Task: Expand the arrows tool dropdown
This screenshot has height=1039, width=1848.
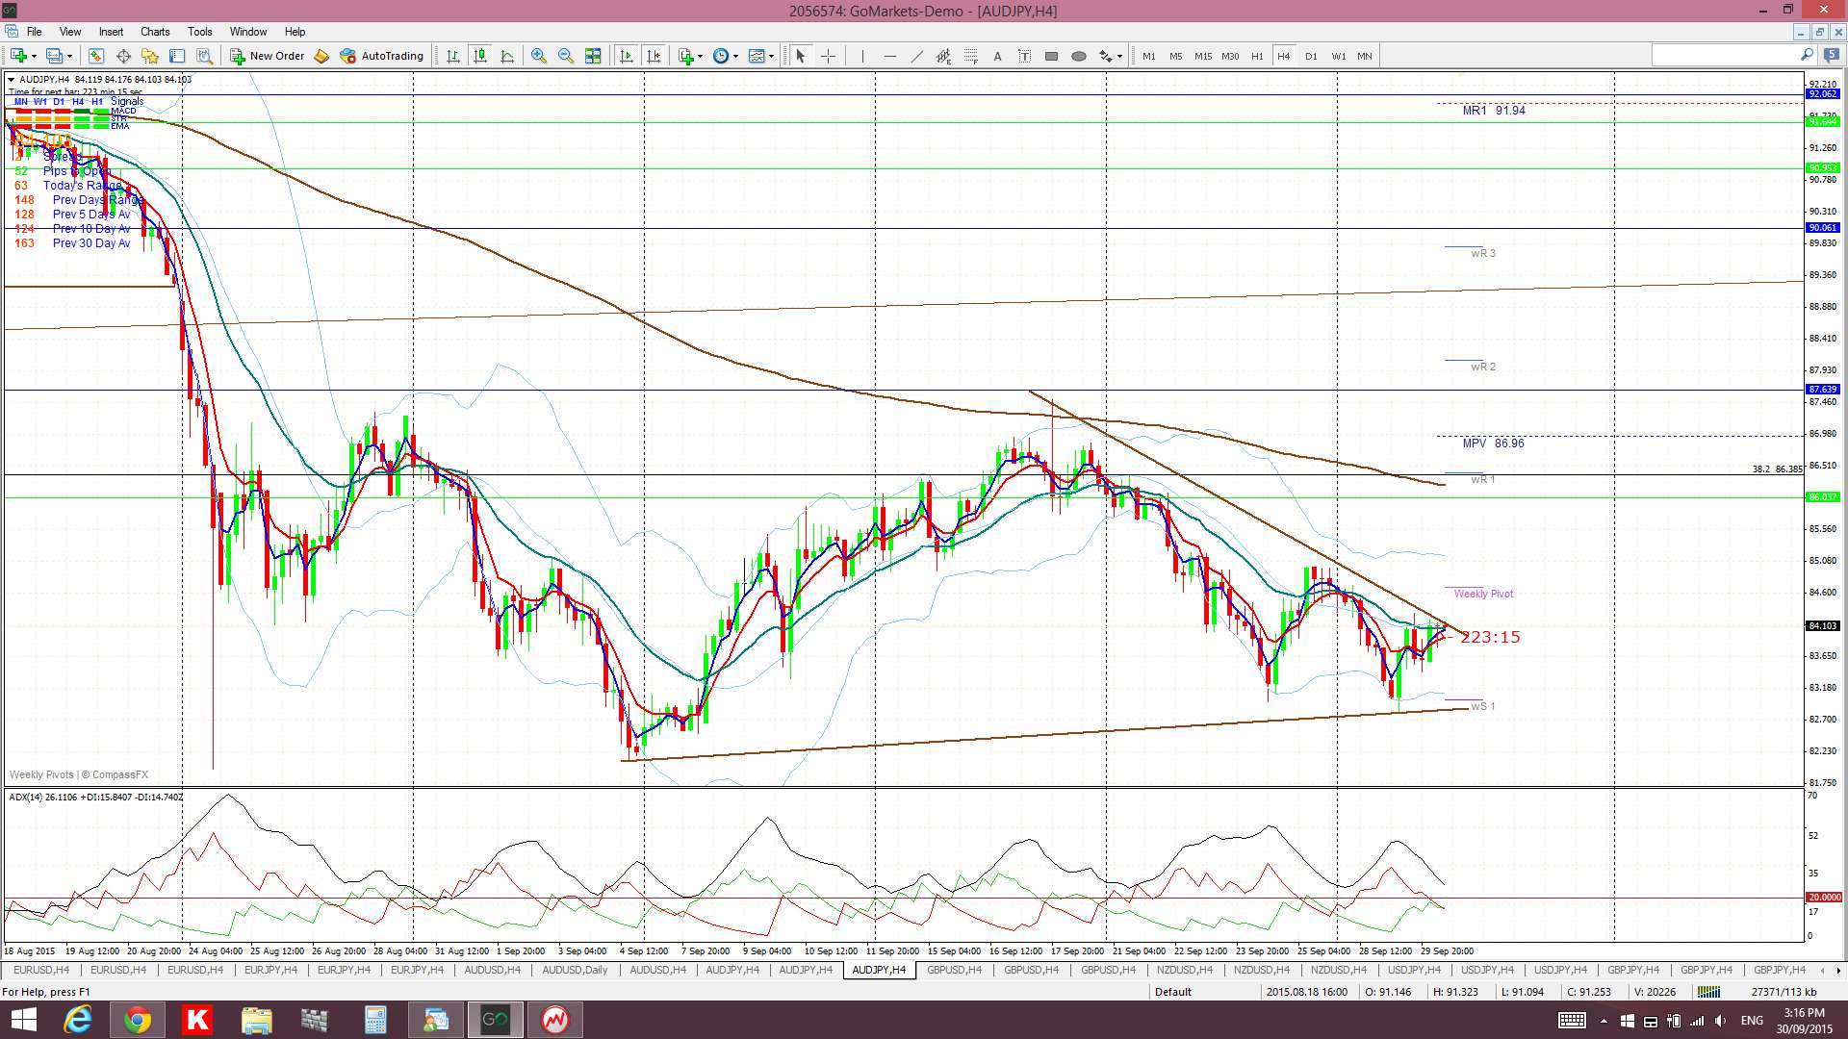Action: pyautogui.click(x=1120, y=56)
